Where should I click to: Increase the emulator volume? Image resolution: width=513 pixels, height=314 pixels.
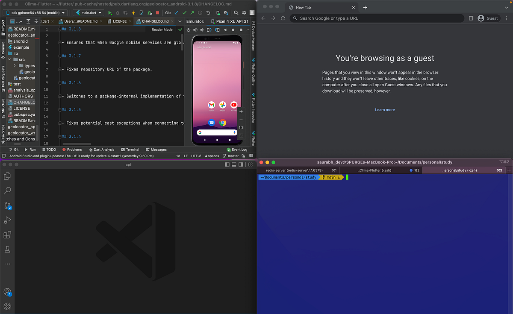[195, 30]
